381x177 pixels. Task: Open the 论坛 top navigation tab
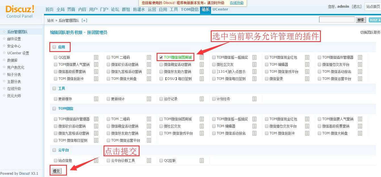pyautogui.click(x=115, y=9)
